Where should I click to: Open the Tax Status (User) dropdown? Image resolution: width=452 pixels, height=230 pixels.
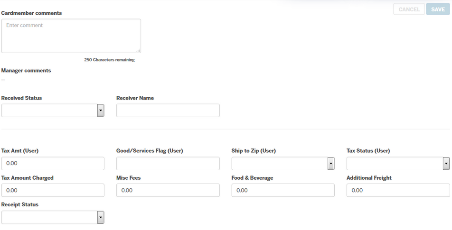click(x=398, y=163)
